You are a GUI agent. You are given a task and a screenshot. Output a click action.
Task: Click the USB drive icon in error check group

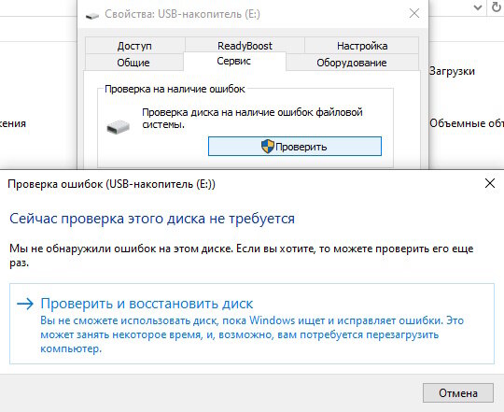118,127
